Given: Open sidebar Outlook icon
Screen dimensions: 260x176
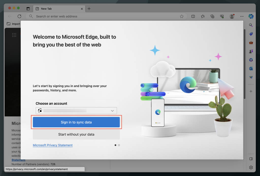Looking at the screenshot, I should (251, 68).
